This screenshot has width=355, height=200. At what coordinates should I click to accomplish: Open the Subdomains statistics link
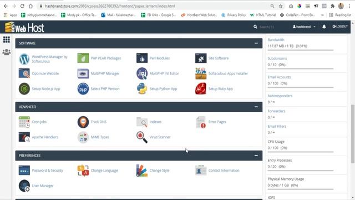point(277,58)
